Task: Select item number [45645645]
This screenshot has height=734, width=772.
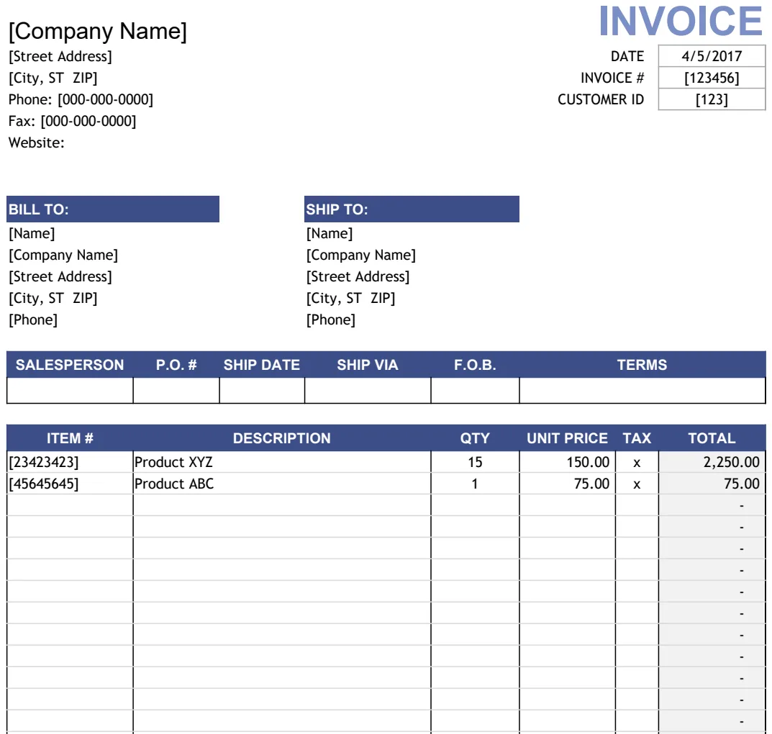Action: coord(70,484)
